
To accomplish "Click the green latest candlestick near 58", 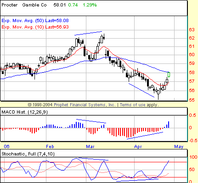I will click(x=169, y=74).
